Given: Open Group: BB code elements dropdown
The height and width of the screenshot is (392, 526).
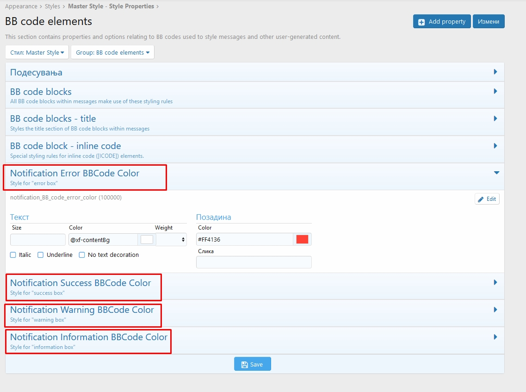Looking at the screenshot, I should coord(112,53).
